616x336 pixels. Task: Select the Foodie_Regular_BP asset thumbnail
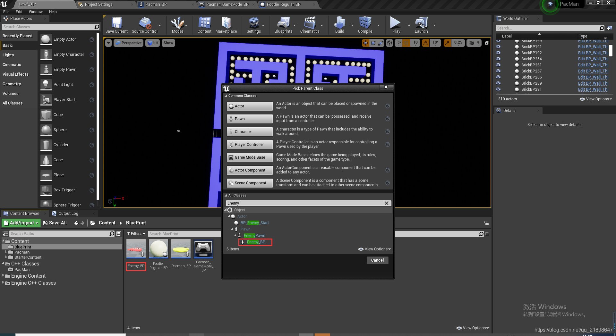coord(158,249)
